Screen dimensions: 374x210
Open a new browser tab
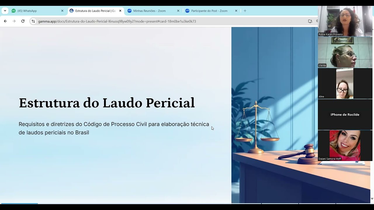[x=245, y=11]
